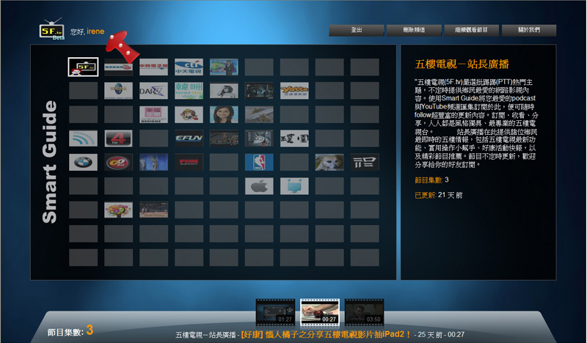The image size is (587, 343).
Task: Open the dog photo channel tile
Action: (329, 162)
